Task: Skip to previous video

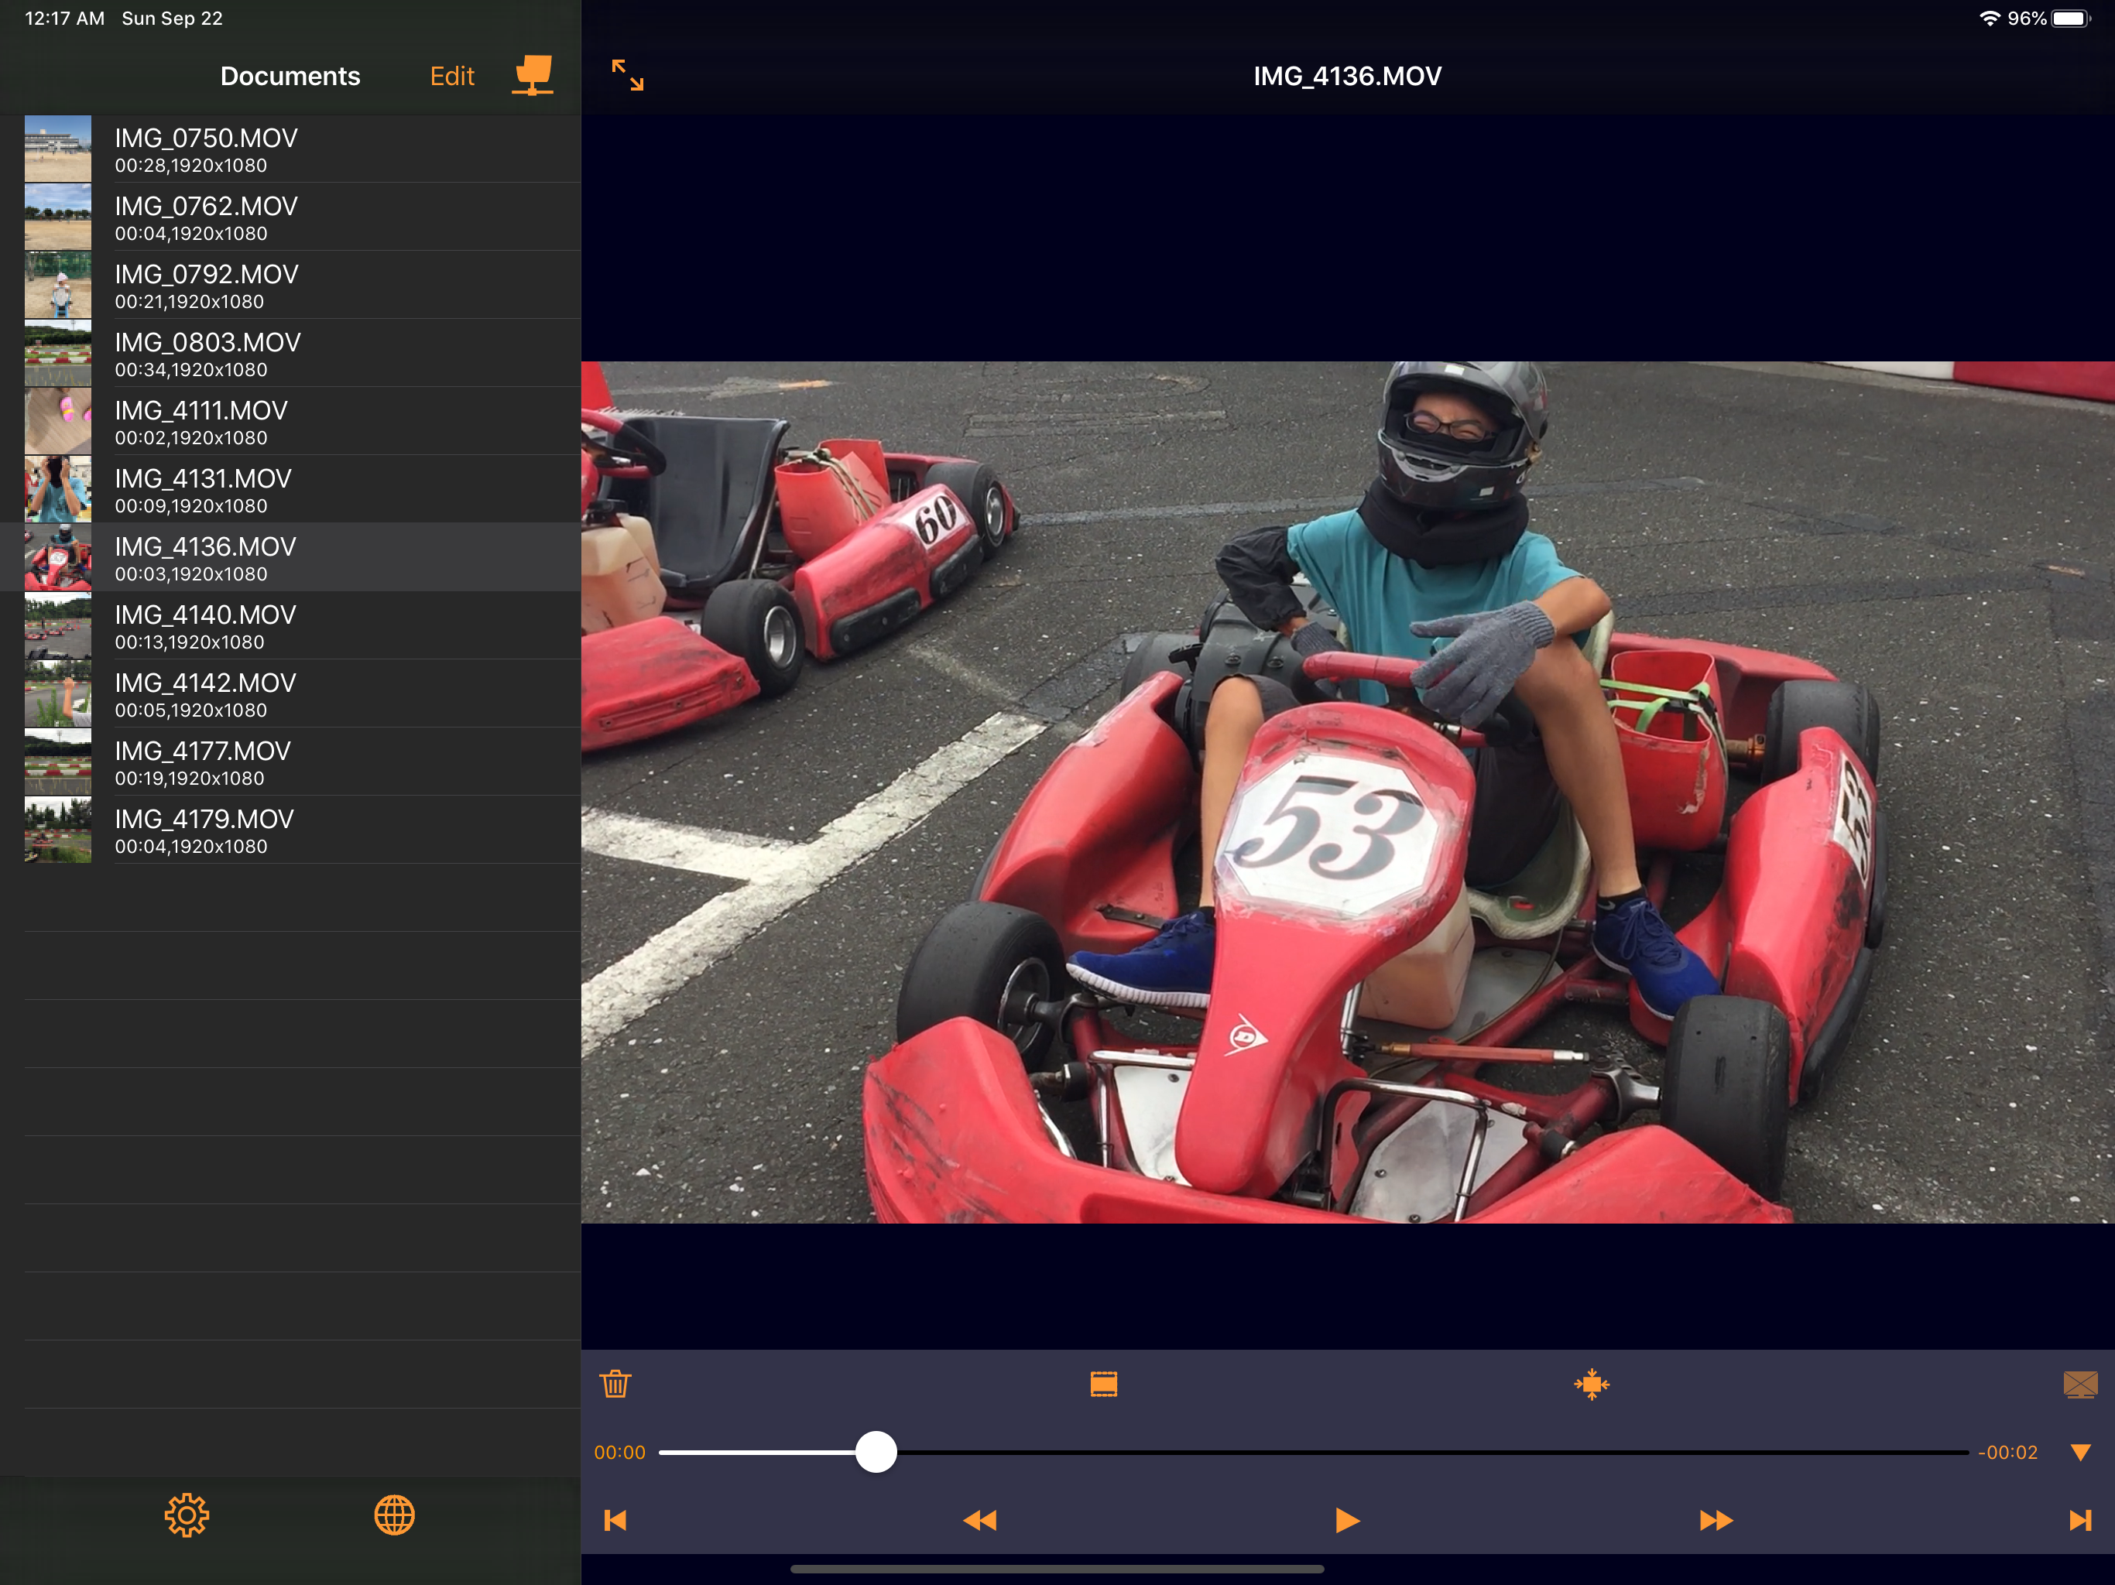Action: coord(615,1520)
